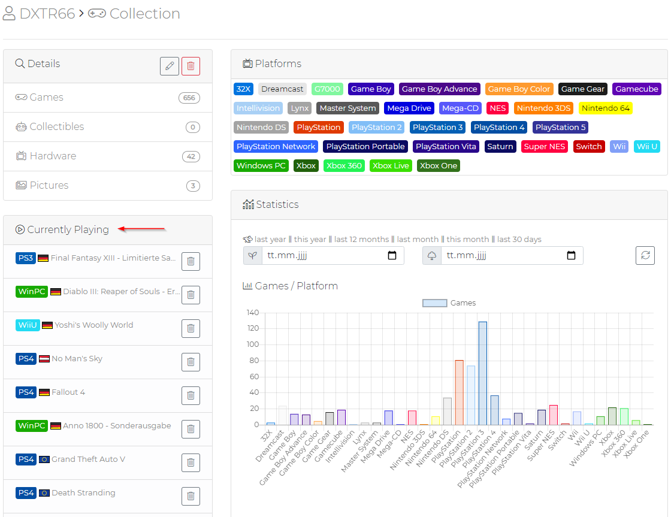
Task: Remove Grand Theft Auto V via trash icon
Action: 191,462
